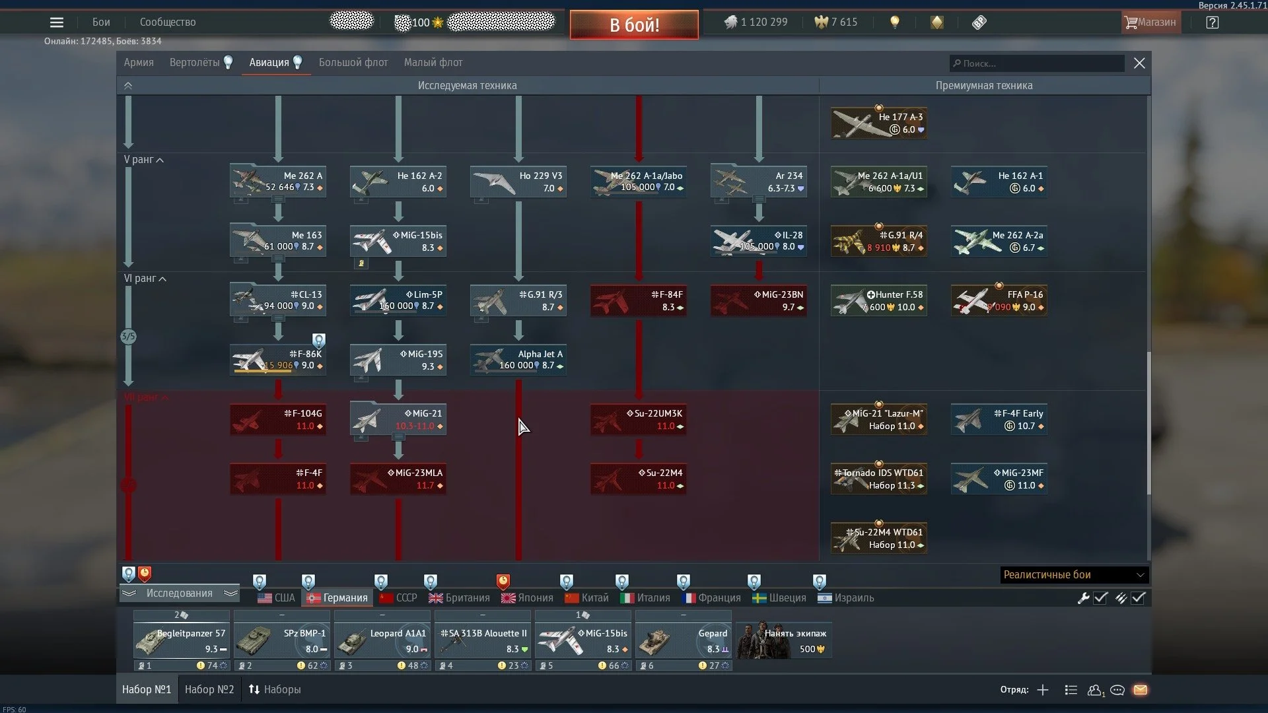1268x713 pixels.
Task: Toggle the auto-refill ammo checkbox
Action: point(1138,598)
